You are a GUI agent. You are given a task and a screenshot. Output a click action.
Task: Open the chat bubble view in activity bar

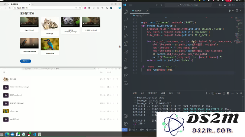tap(126, 83)
